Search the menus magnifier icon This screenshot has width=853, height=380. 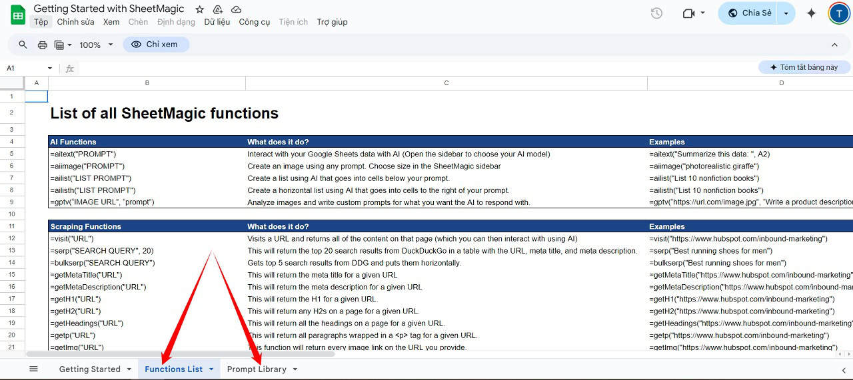23,45
